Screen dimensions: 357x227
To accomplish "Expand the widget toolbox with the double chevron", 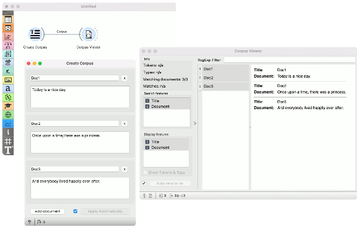I will coord(5,13).
